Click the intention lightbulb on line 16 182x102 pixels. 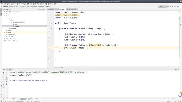[x=56, y=48]
